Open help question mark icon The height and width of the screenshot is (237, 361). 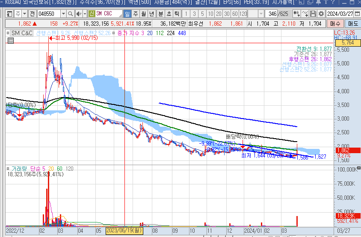[333, 2]
